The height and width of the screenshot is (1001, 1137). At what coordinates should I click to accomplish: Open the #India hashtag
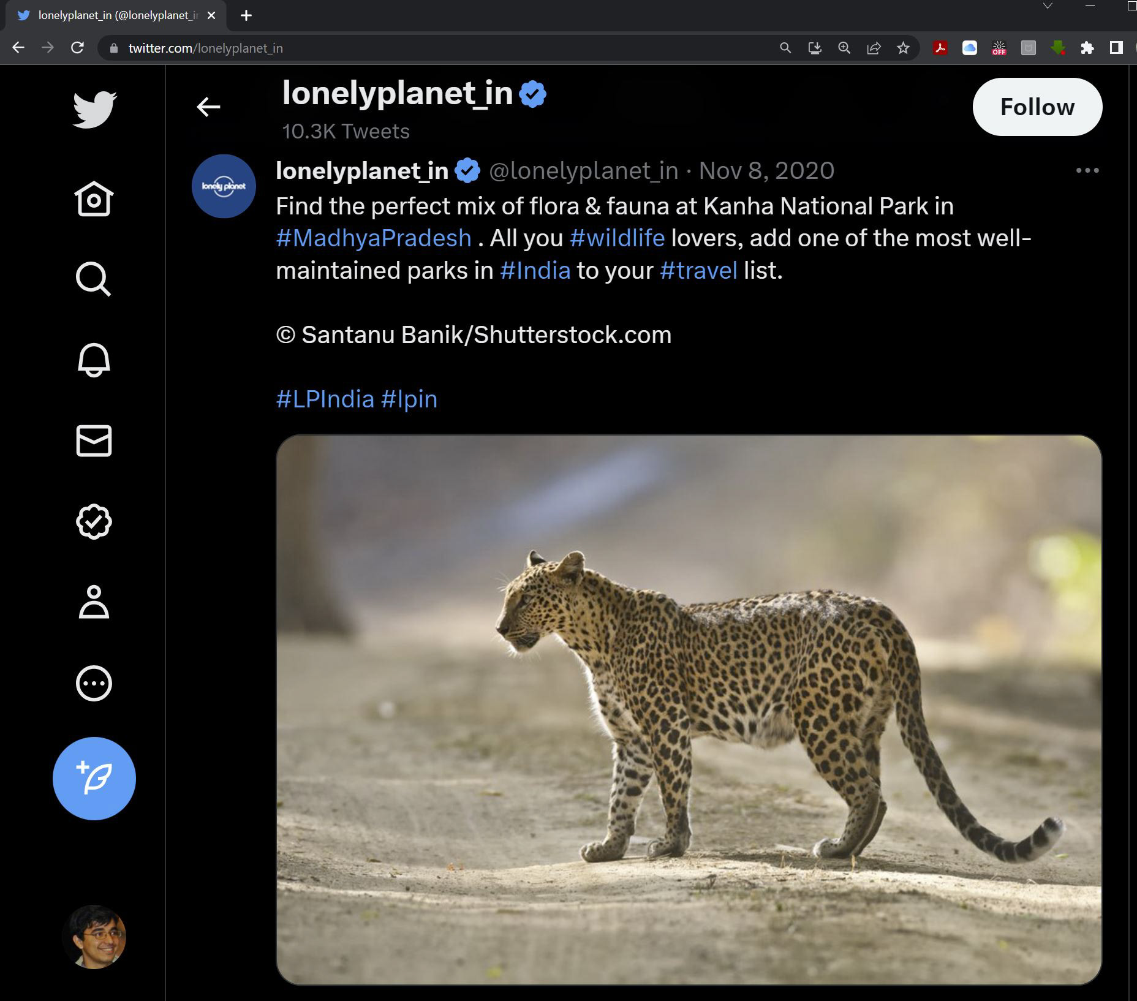coord(535,270)
